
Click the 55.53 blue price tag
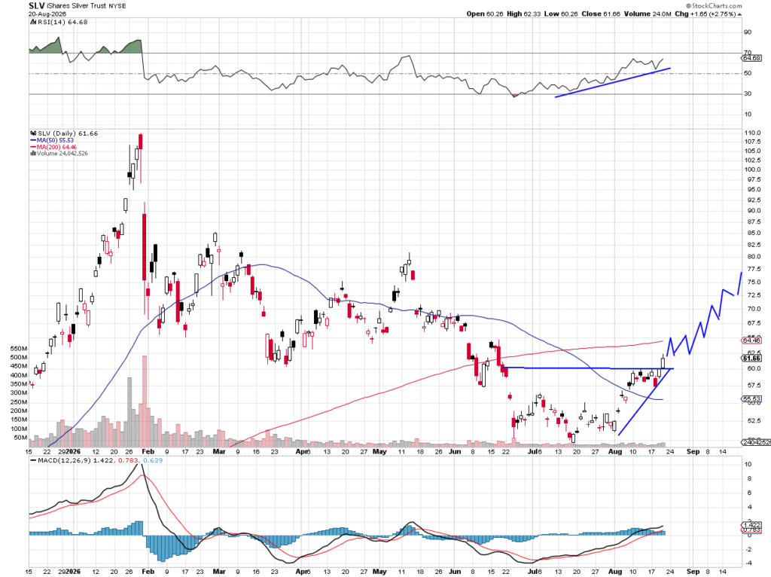[x=751, y=399]
